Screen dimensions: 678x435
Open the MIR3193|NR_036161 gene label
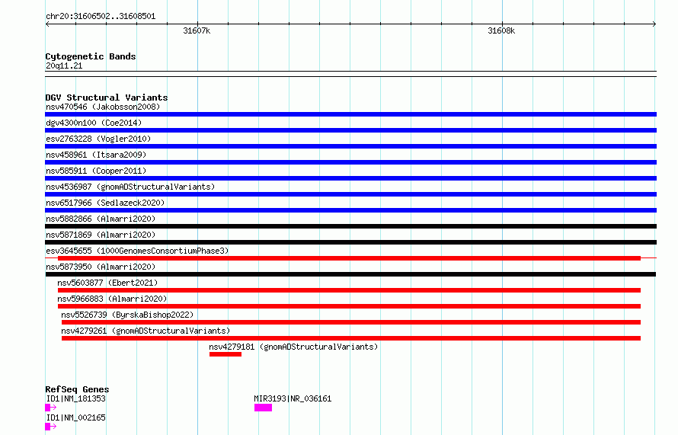click(x=293, y=398)
